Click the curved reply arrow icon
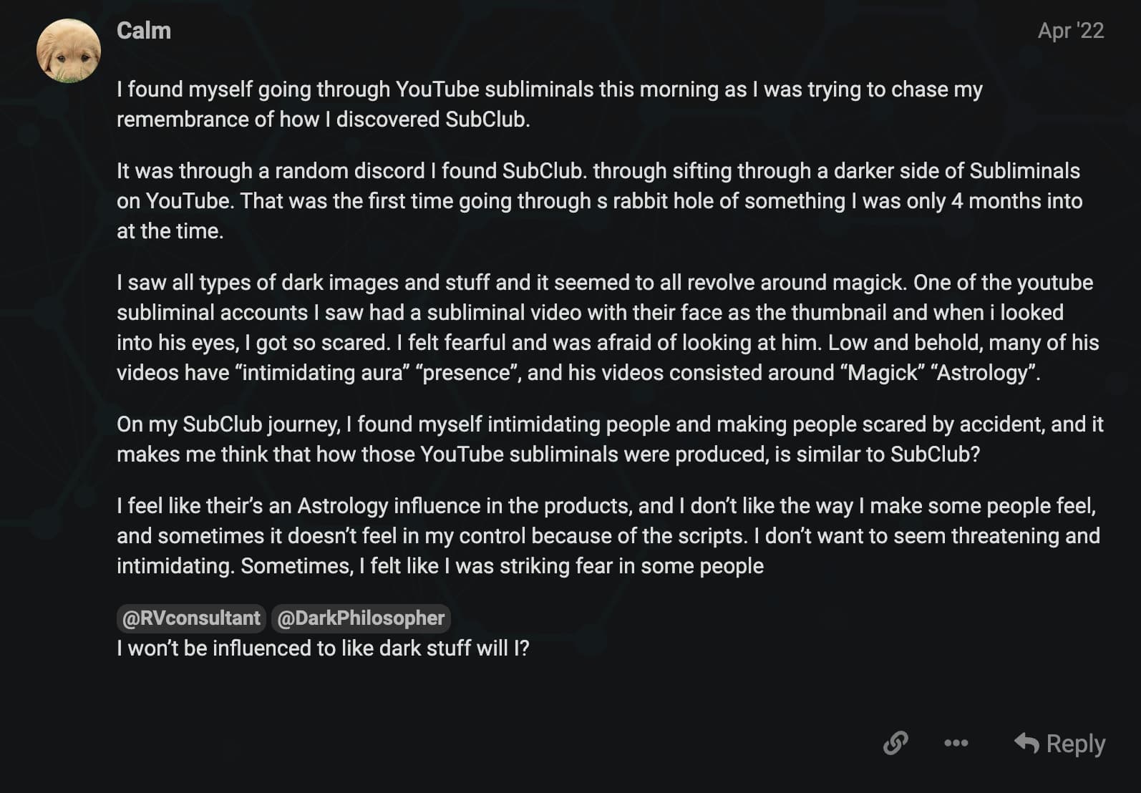The height and width of the screenshot is (793, 1141). point(1026,743)
